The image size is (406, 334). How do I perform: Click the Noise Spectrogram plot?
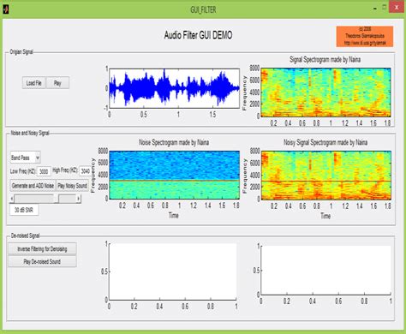coord(175,175)
